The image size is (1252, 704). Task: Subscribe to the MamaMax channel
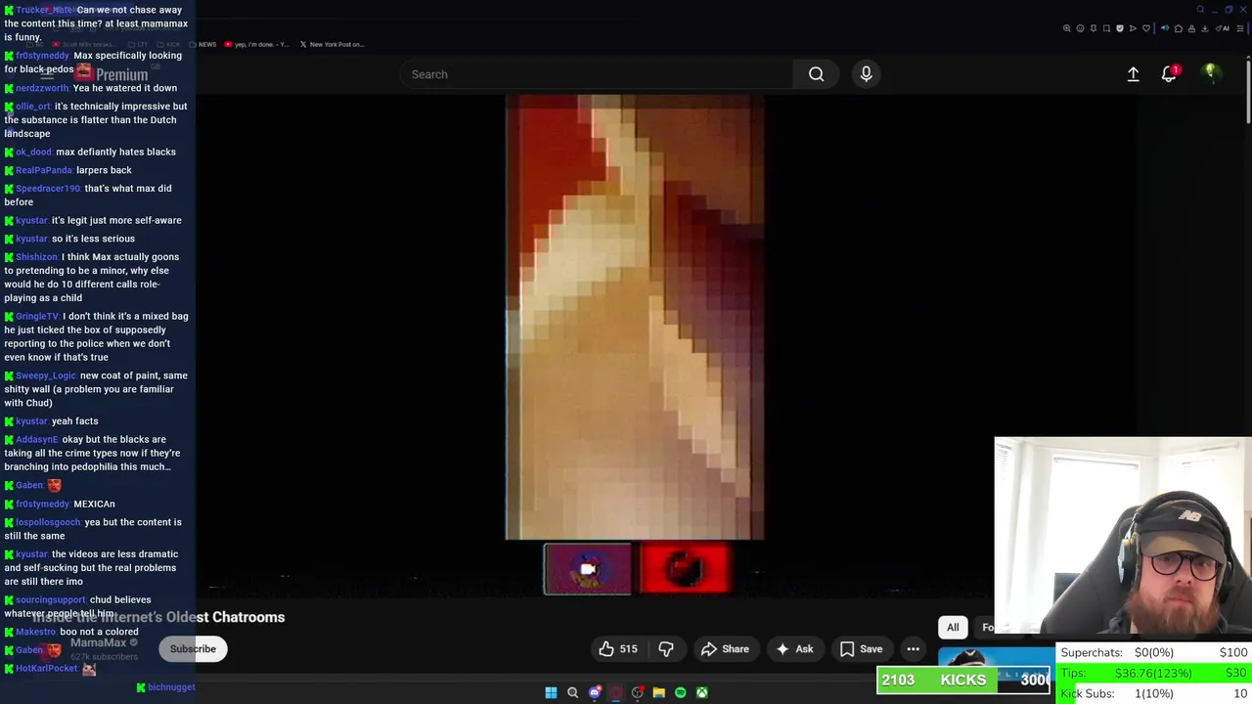point(193,648)
